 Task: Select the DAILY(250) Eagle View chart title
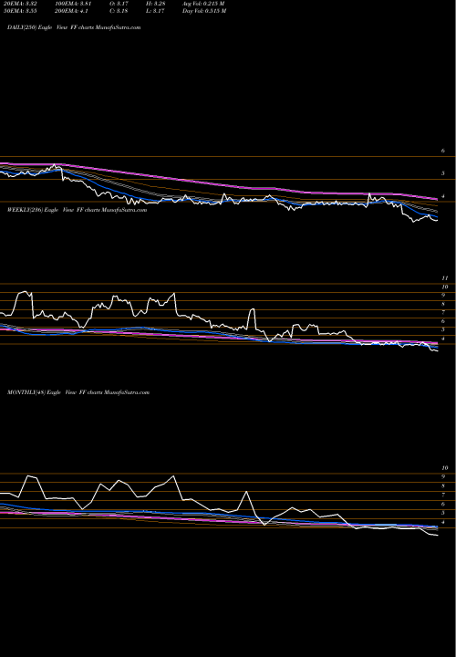[74, 27]
